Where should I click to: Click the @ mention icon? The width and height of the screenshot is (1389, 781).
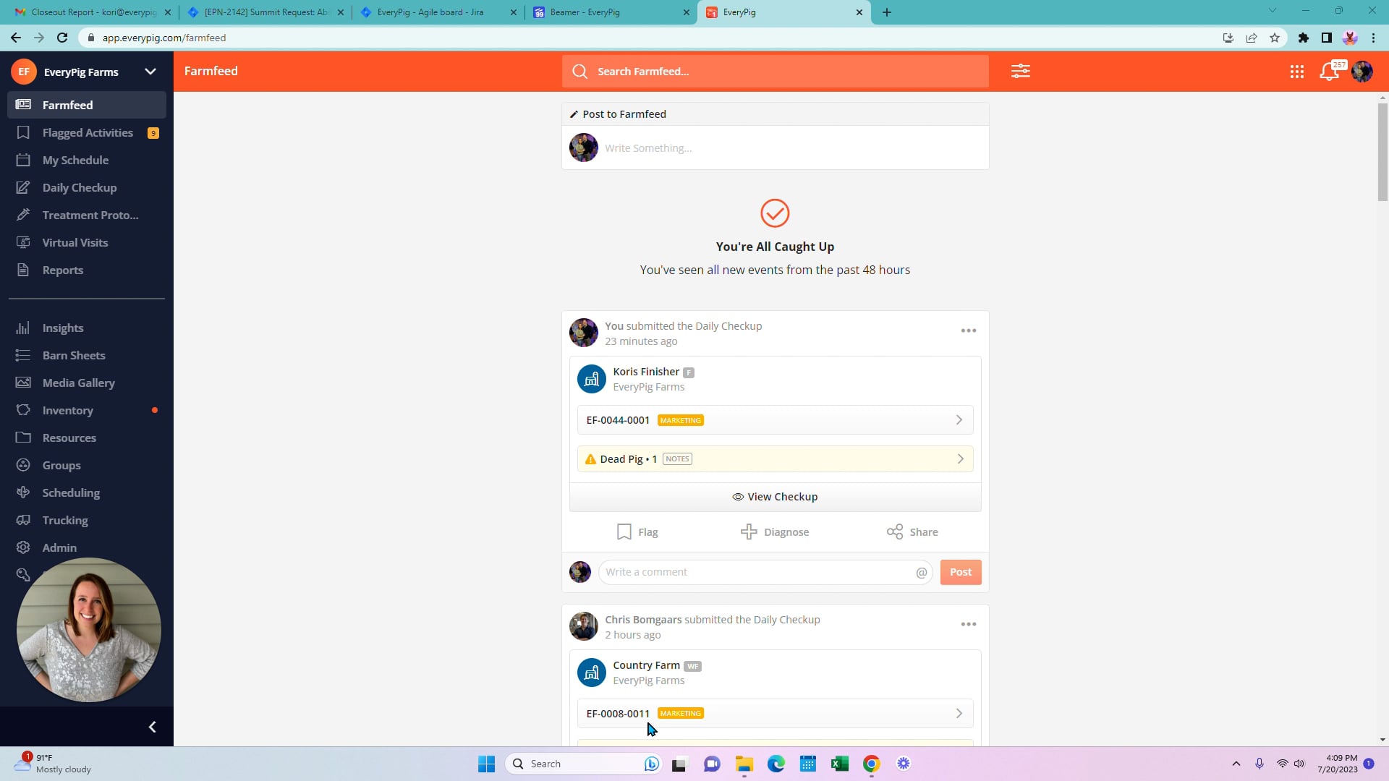click(x=921, y=573)
